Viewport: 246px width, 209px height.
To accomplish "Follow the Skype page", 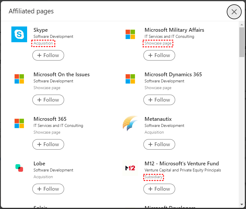I will click(48, 55).
